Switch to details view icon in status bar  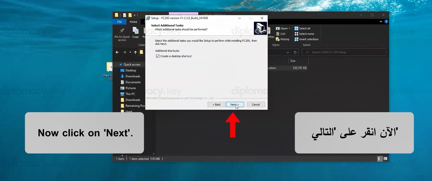tap(380, 159)
